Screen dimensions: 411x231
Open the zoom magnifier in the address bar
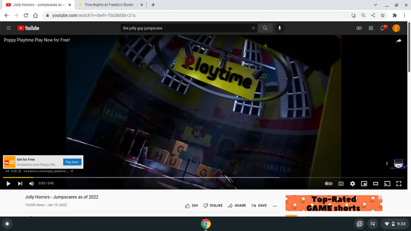point(364,16)
